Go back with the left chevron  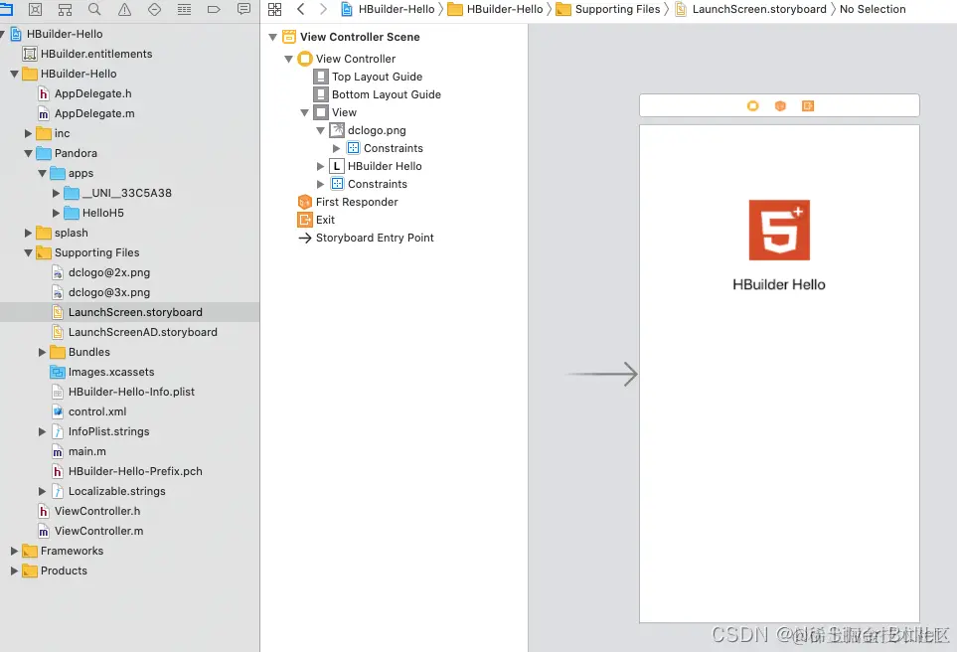300,9
